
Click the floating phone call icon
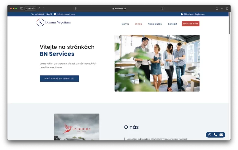click(x=215, y=135)
